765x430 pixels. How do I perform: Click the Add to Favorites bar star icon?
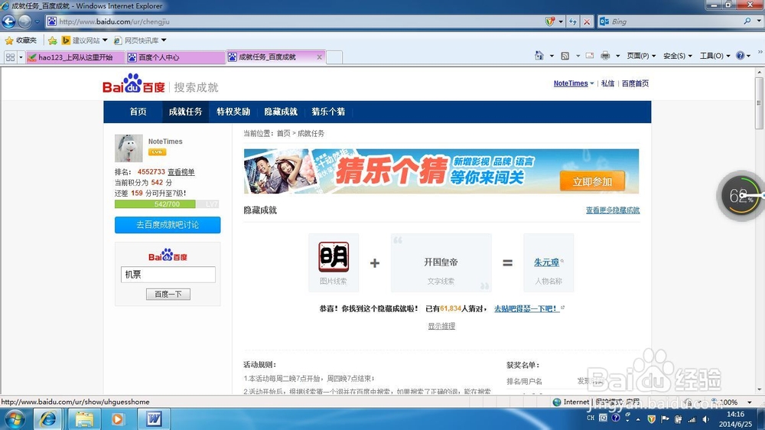pos(53,41)
